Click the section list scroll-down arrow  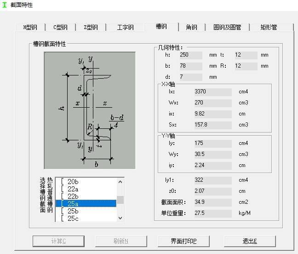(x=120, y=218)
